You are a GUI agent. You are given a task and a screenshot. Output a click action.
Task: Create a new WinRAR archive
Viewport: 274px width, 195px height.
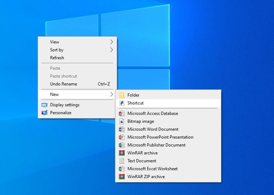click(168, 153)
